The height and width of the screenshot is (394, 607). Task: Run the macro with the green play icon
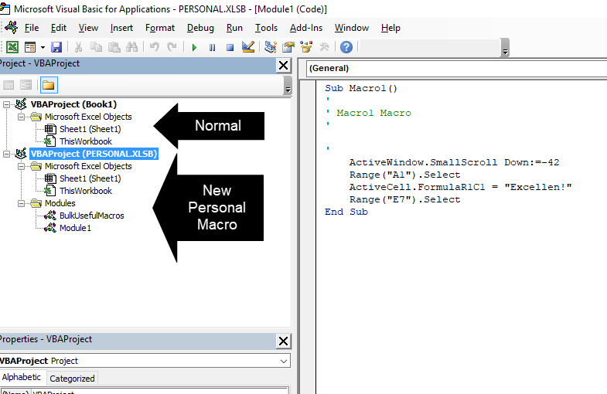click(194, 48)
